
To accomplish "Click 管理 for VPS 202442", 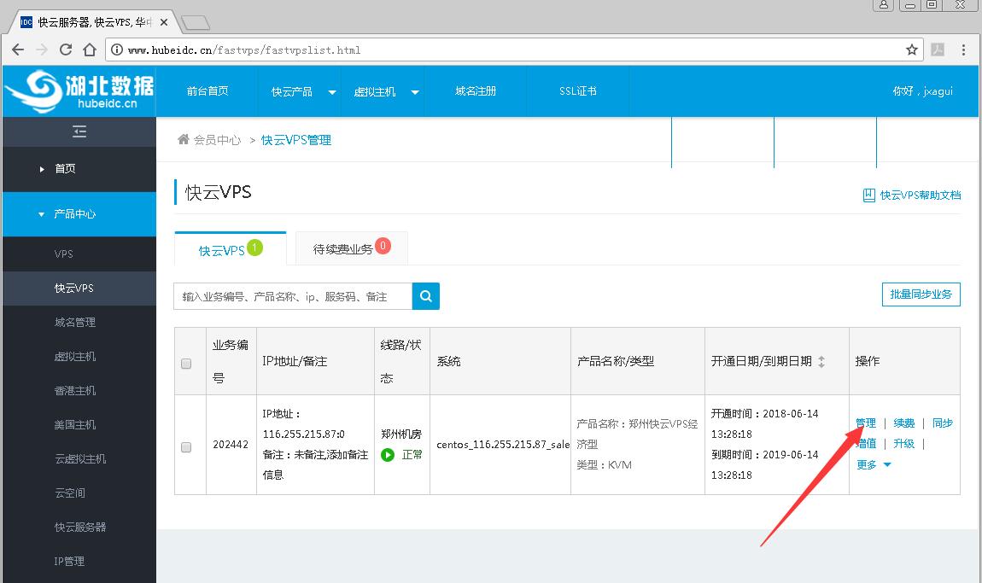I will pyautogui.click(x=866, y=423).
